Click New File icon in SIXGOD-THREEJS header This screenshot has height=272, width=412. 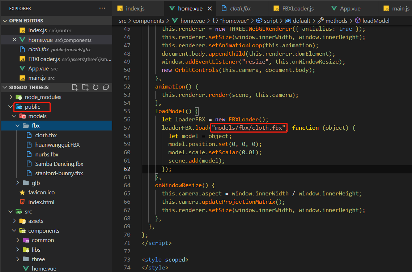click(x=75, y=87)
